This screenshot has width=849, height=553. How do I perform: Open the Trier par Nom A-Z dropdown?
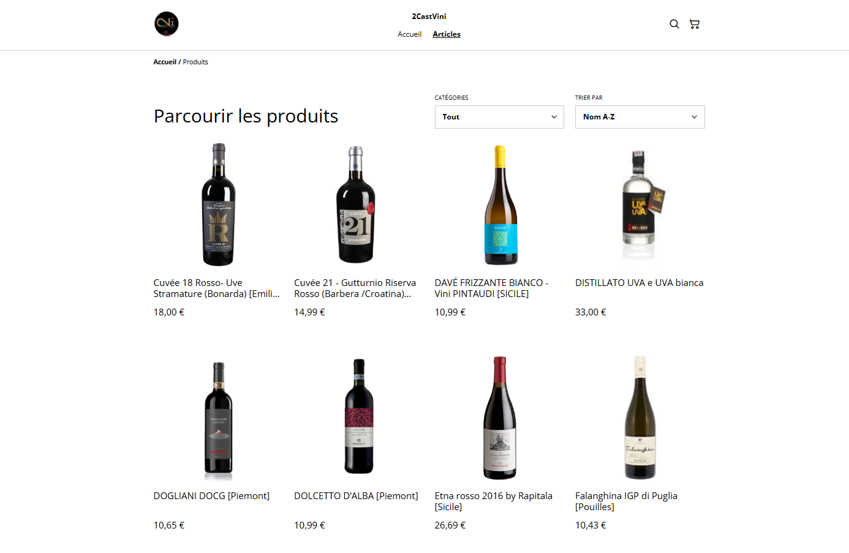tap(640, 117)
